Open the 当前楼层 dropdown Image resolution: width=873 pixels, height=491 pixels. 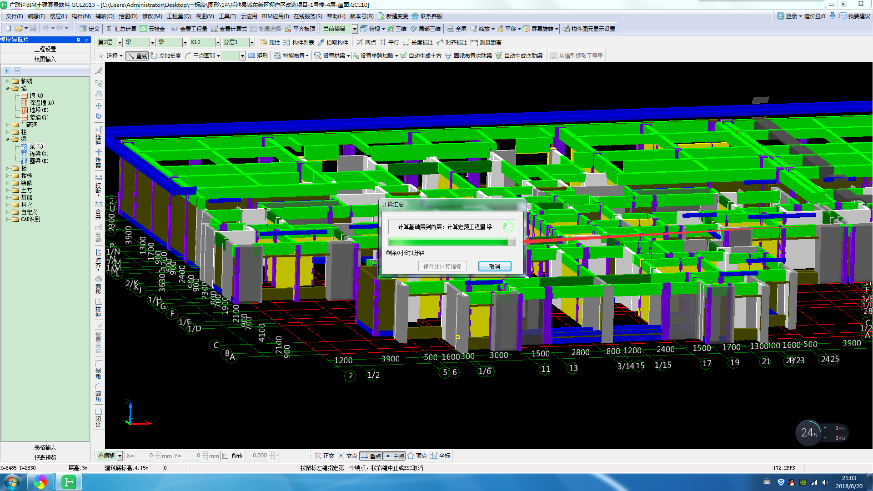[x=355, y=29]
